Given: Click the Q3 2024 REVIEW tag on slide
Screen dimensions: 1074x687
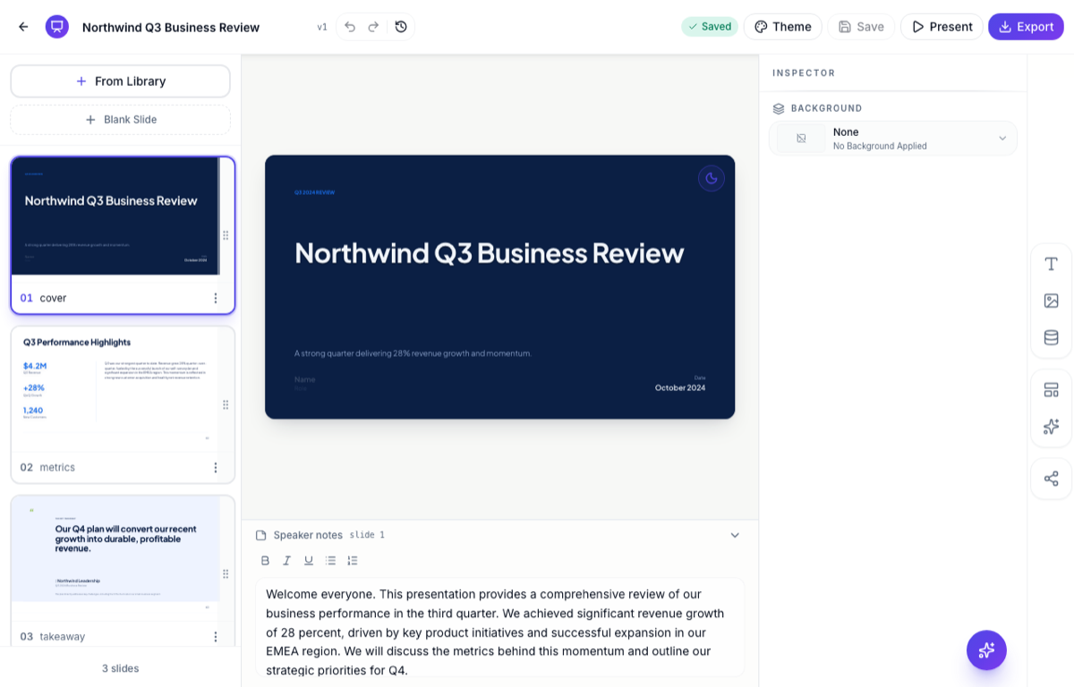Looking at the screenshot, I should [315, 192].
